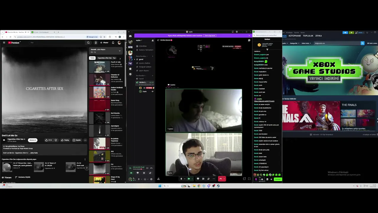This screenshot has width=378, height=213.
Task: Open Steam Kategoriler dropdown
Action: [294, 43]
